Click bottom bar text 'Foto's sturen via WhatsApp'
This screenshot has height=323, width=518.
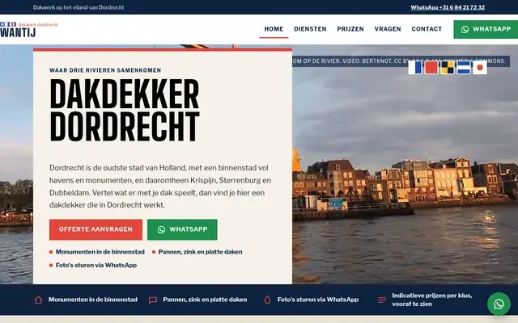click(318, 300)
